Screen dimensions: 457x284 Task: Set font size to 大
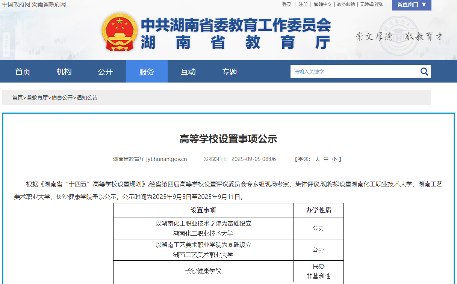click(x=318, y=159)
